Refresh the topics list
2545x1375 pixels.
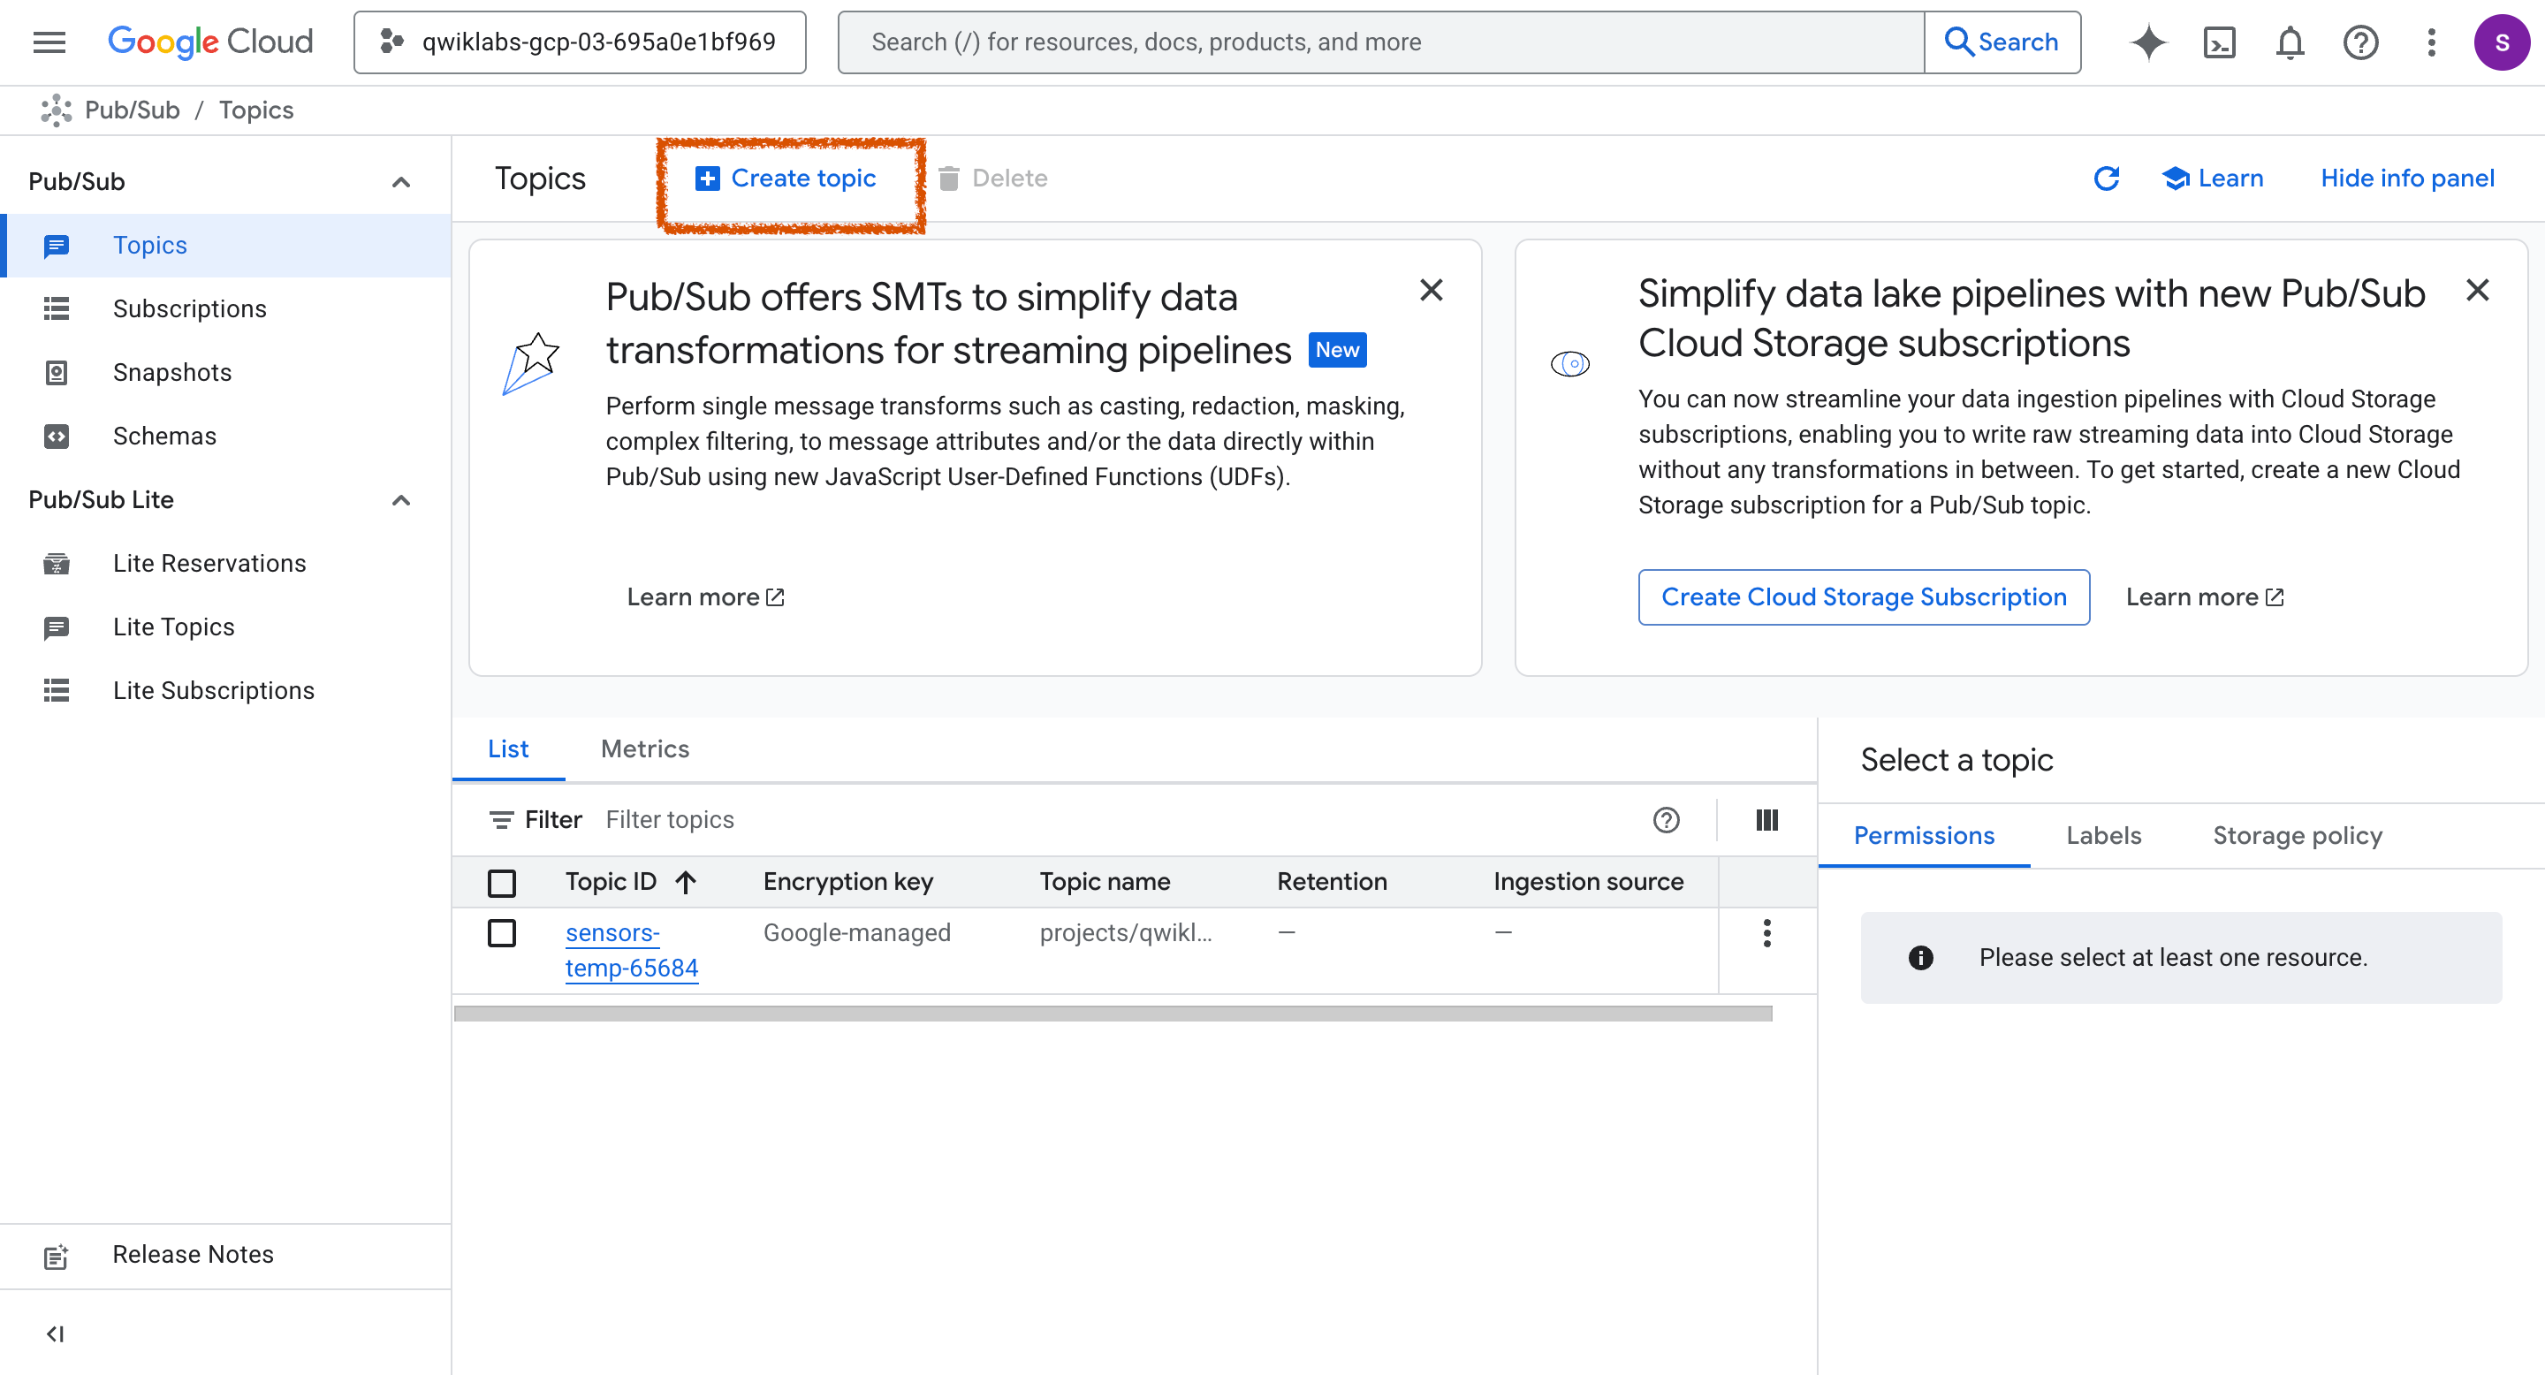(x=2107, y=178)
